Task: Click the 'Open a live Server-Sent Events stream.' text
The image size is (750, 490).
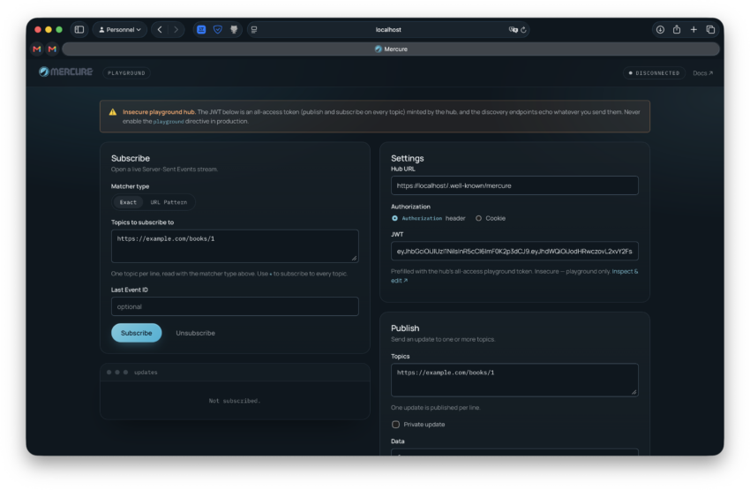Action: pyautogui.click(x=164, y=170)
